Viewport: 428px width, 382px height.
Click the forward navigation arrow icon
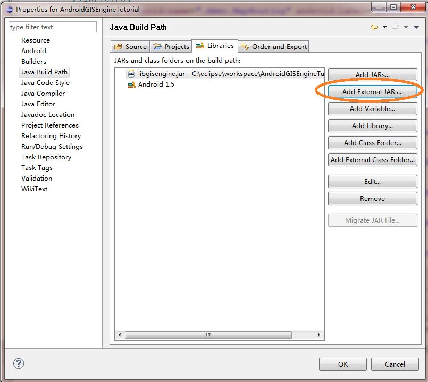(x=395, y=27)
